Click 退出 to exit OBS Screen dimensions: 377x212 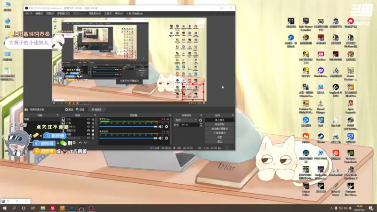point(220,142)
